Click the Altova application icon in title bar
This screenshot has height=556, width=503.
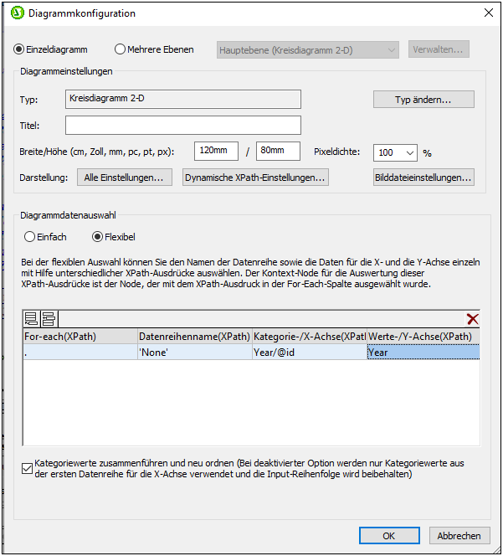(x=15, y=13)
